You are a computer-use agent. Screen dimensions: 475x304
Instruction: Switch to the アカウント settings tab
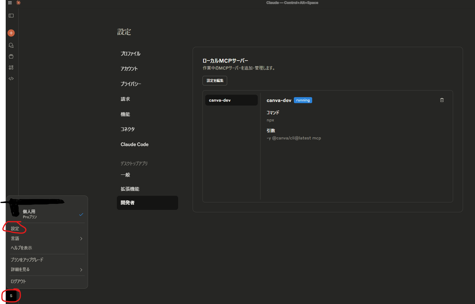click(147, 69)
